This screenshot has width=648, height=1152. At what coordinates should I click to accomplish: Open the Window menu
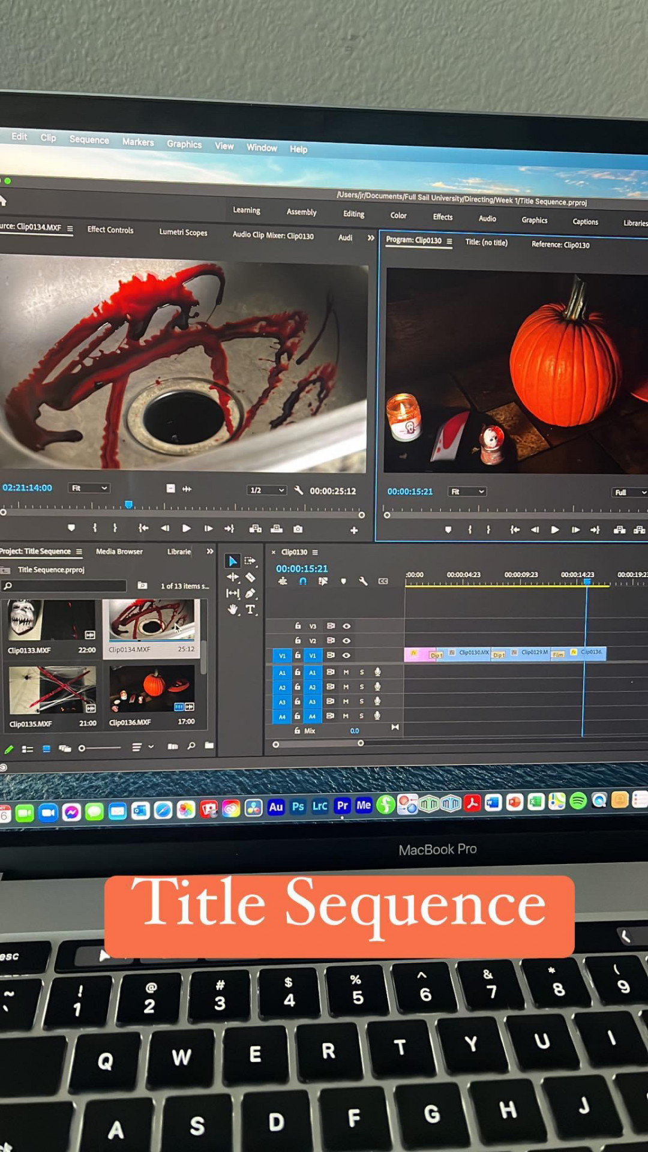coord(262,148)
